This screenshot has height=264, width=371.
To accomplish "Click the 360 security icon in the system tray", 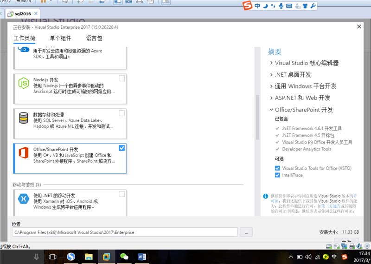I will click(x=326, y=257).
